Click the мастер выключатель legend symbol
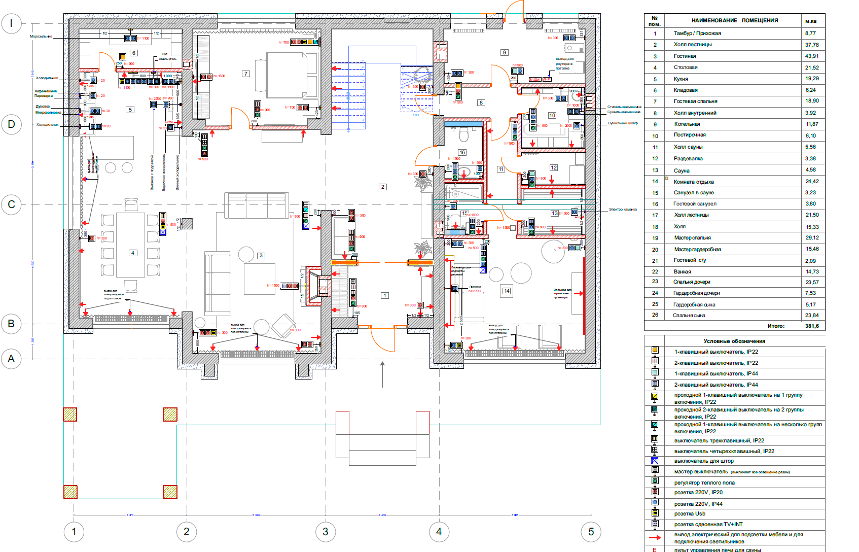859x552 pixels. (655, 470)
